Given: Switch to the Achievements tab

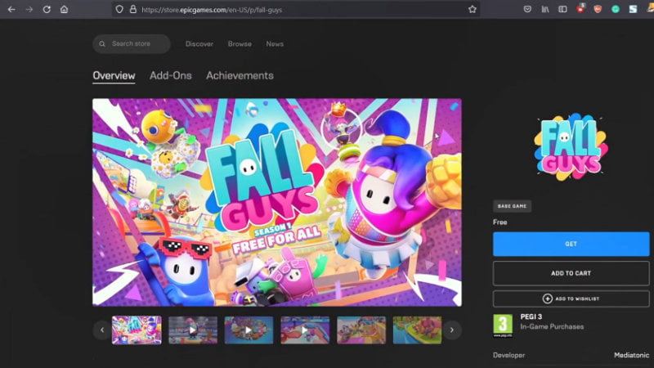Looking at the screenshot, I should click(240, 76).
